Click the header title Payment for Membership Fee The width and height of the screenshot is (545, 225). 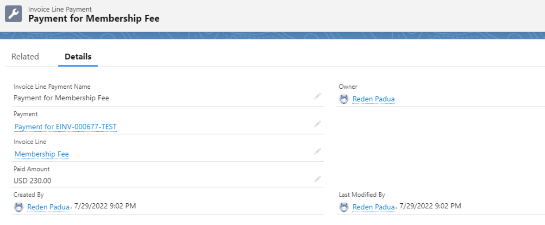point(94,18)
